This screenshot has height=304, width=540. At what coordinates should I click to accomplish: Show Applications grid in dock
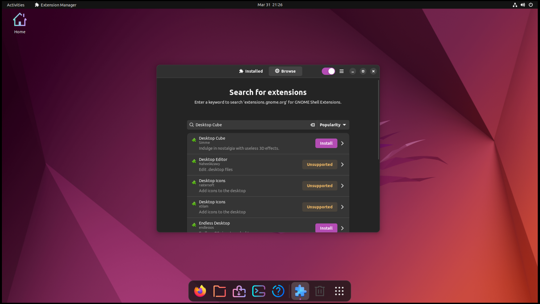(339, 291)
